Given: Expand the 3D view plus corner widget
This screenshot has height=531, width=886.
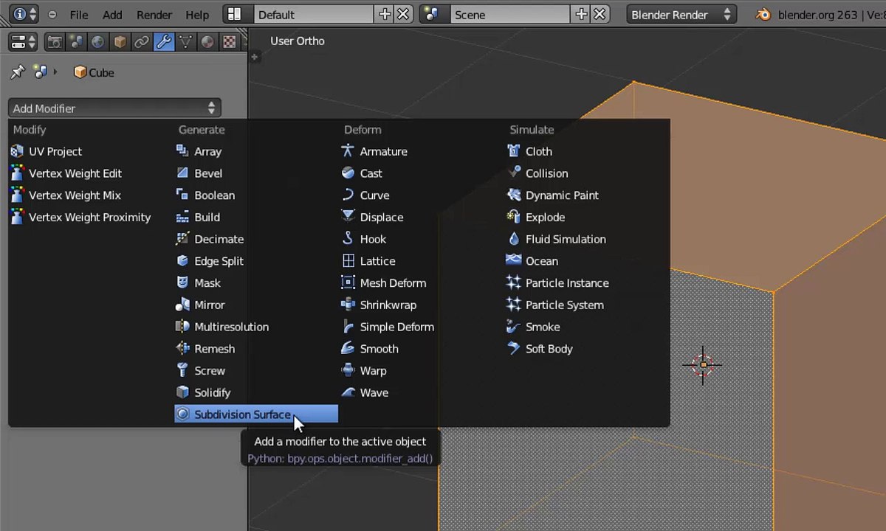Looking at the screenshot, I should pos(254,57).
